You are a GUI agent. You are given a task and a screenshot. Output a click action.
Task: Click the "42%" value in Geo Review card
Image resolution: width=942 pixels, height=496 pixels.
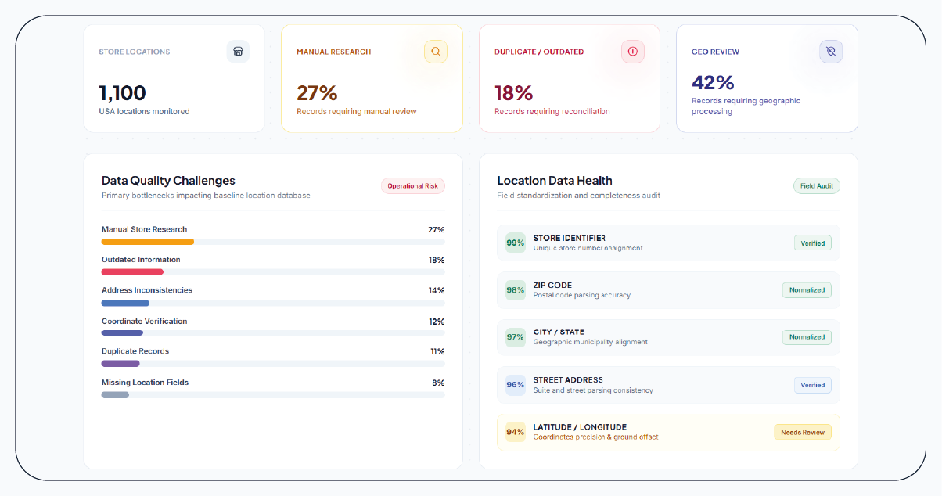pyautogui.click(x=713, y=82)
